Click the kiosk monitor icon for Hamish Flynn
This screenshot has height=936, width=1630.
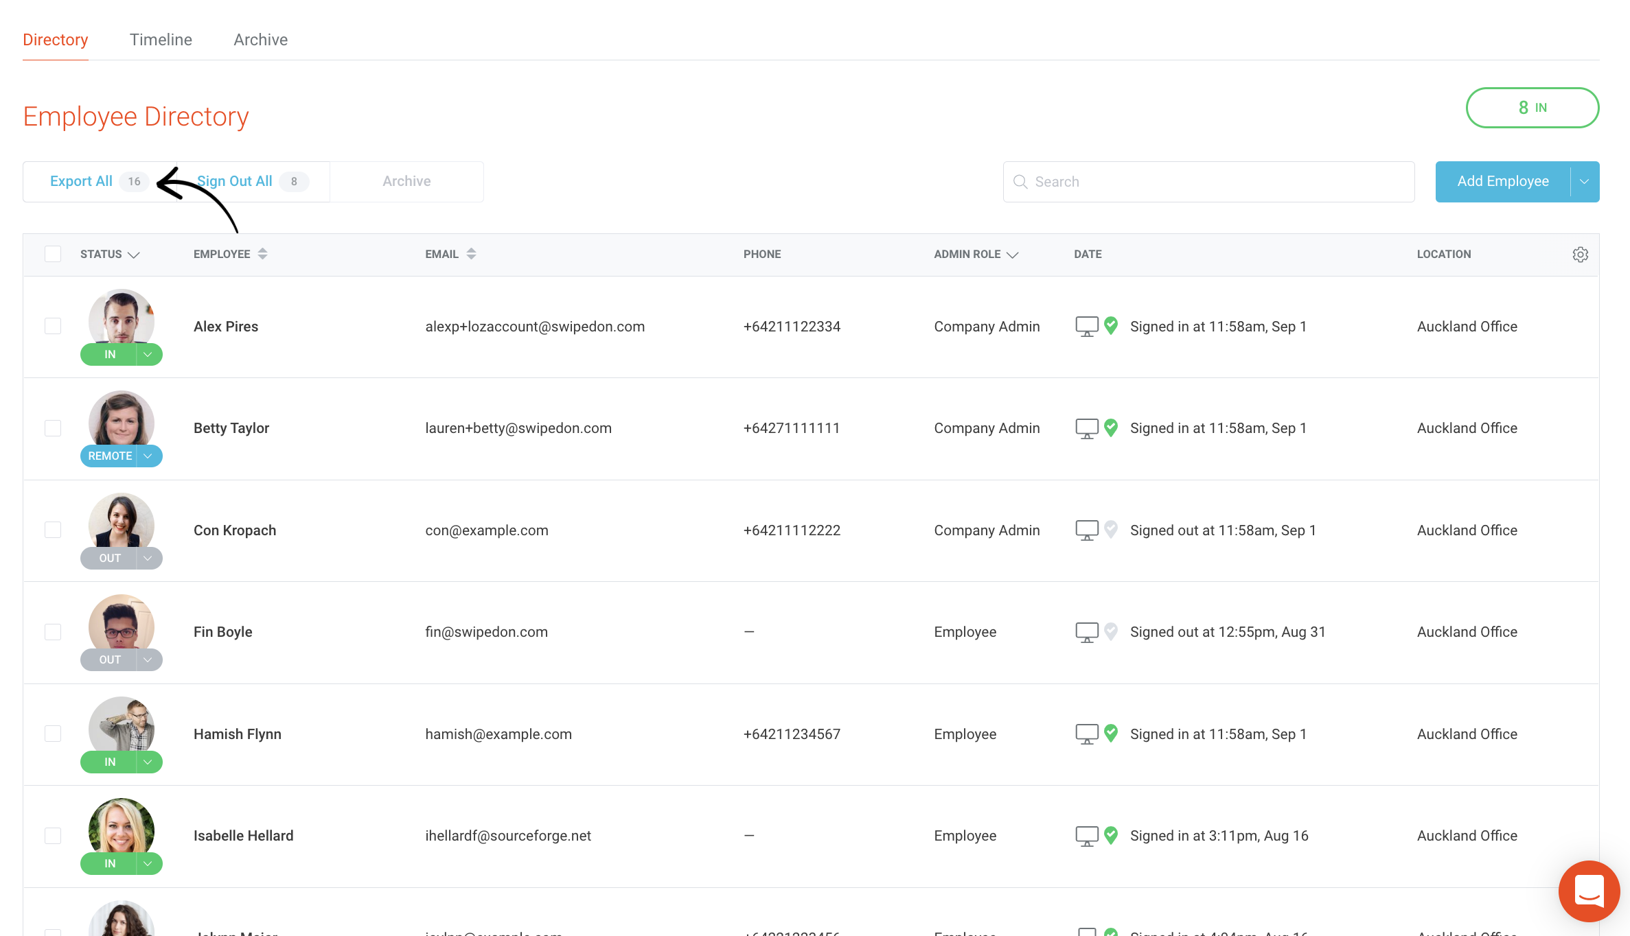[1086, 734]
